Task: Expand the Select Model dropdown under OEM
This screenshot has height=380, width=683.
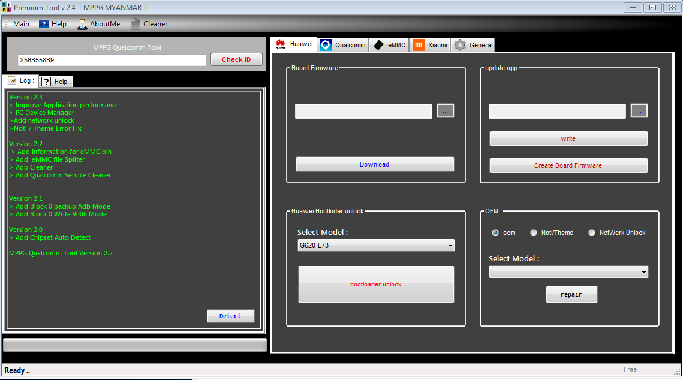Action: click(642, 271)
